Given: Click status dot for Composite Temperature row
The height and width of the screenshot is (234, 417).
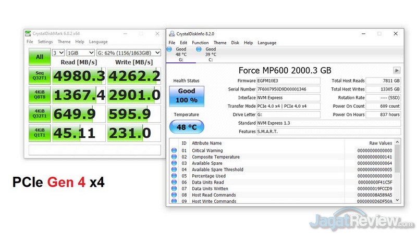Looking at the screenshot, I should 174,157.
